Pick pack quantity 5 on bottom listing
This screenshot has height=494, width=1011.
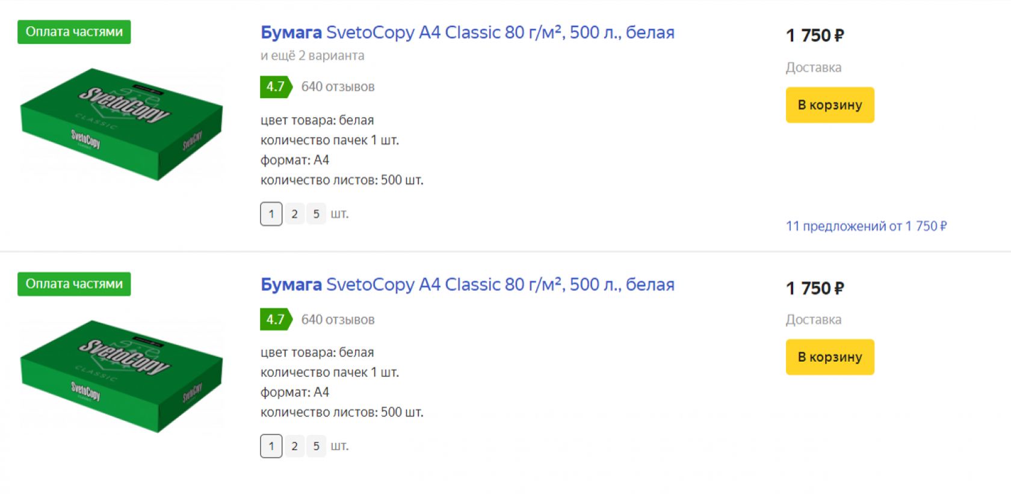pyautogui.click(x=316, y=446)
